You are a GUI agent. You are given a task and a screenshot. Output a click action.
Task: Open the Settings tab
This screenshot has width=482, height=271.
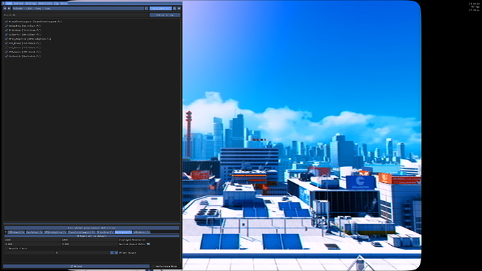pyautogui.click(x=31, y=3)
